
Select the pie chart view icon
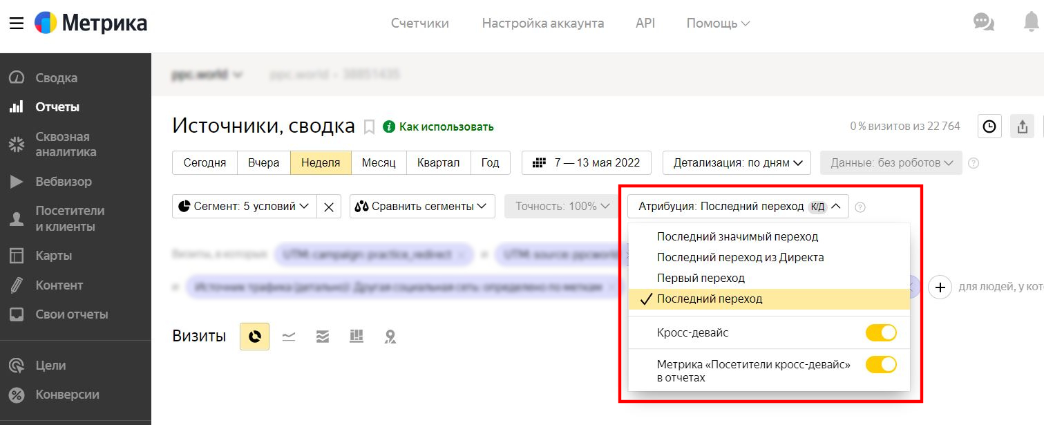[254, 337]
